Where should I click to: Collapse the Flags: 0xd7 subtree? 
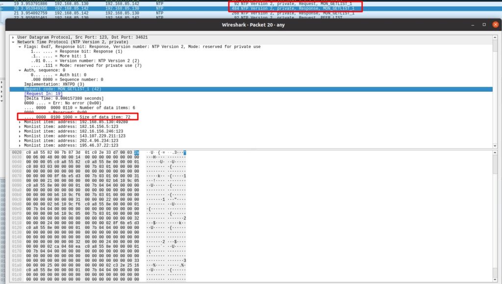point(20,47)
